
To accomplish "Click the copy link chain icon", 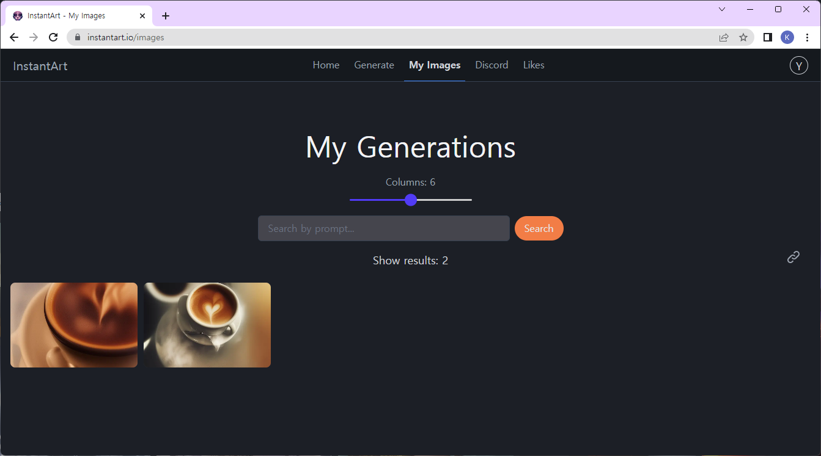I will coord(793,257).
